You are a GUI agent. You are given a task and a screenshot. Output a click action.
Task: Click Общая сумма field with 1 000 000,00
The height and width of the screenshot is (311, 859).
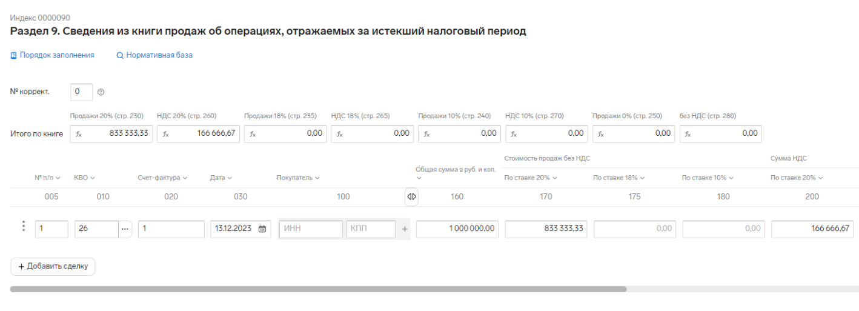pyautogui.click(x=457, y=229)
